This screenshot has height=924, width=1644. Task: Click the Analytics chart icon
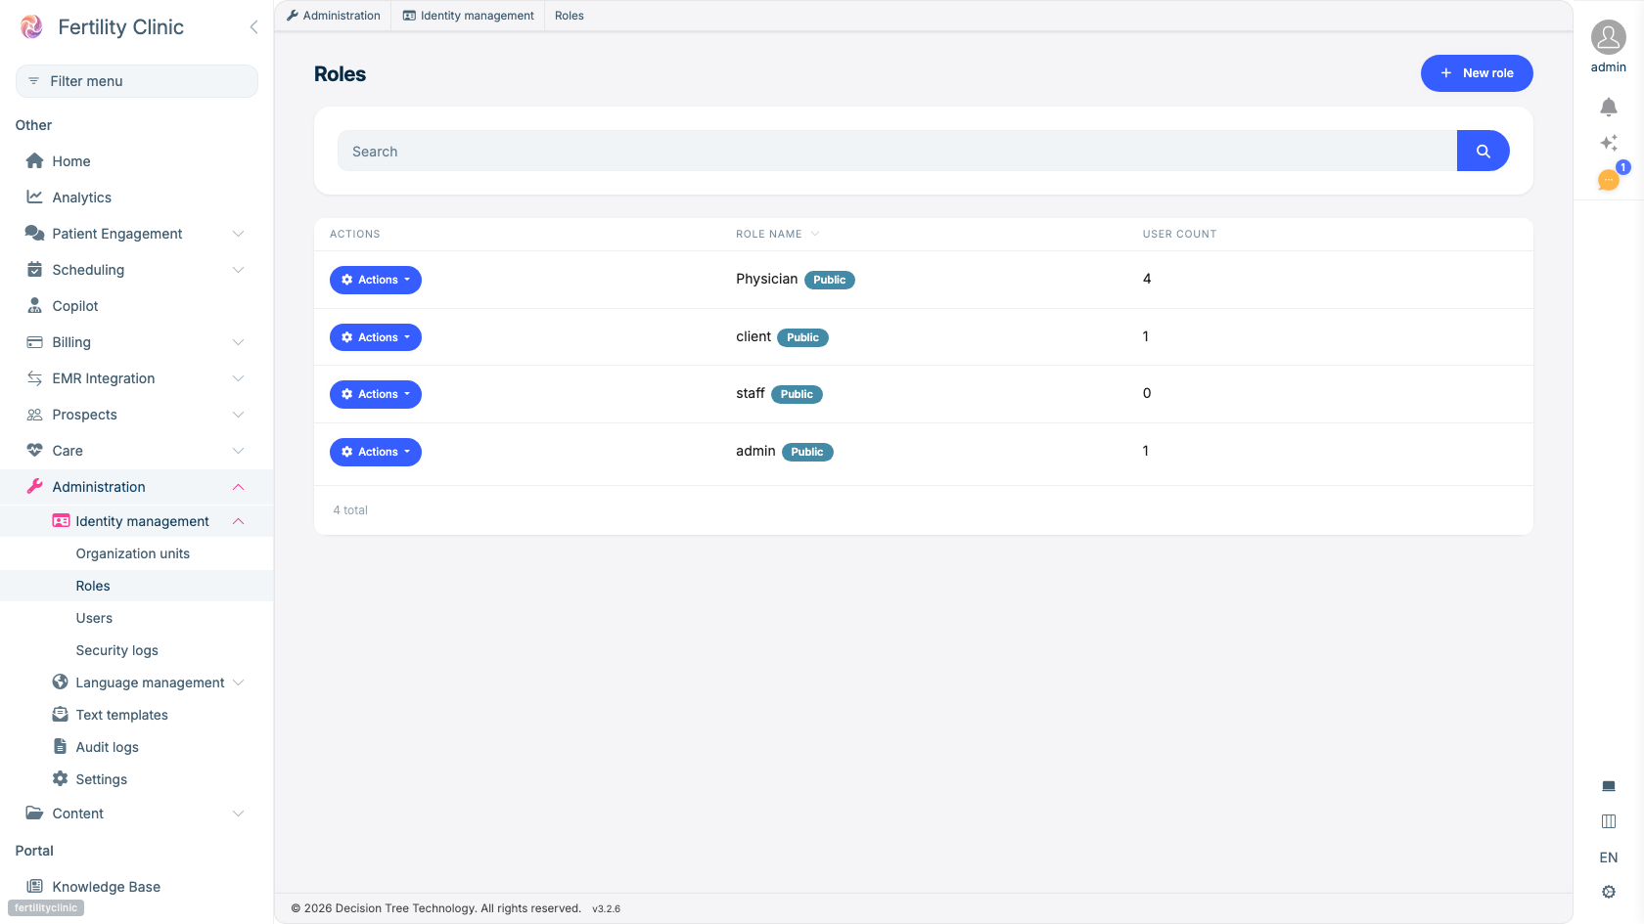35,198
